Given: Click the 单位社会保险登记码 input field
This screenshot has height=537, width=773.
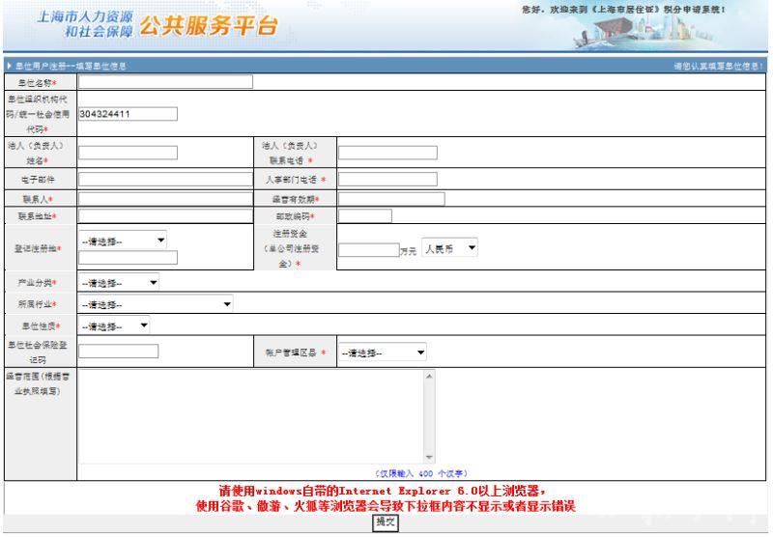Looking at the screenshot, I should click(118, 352).
